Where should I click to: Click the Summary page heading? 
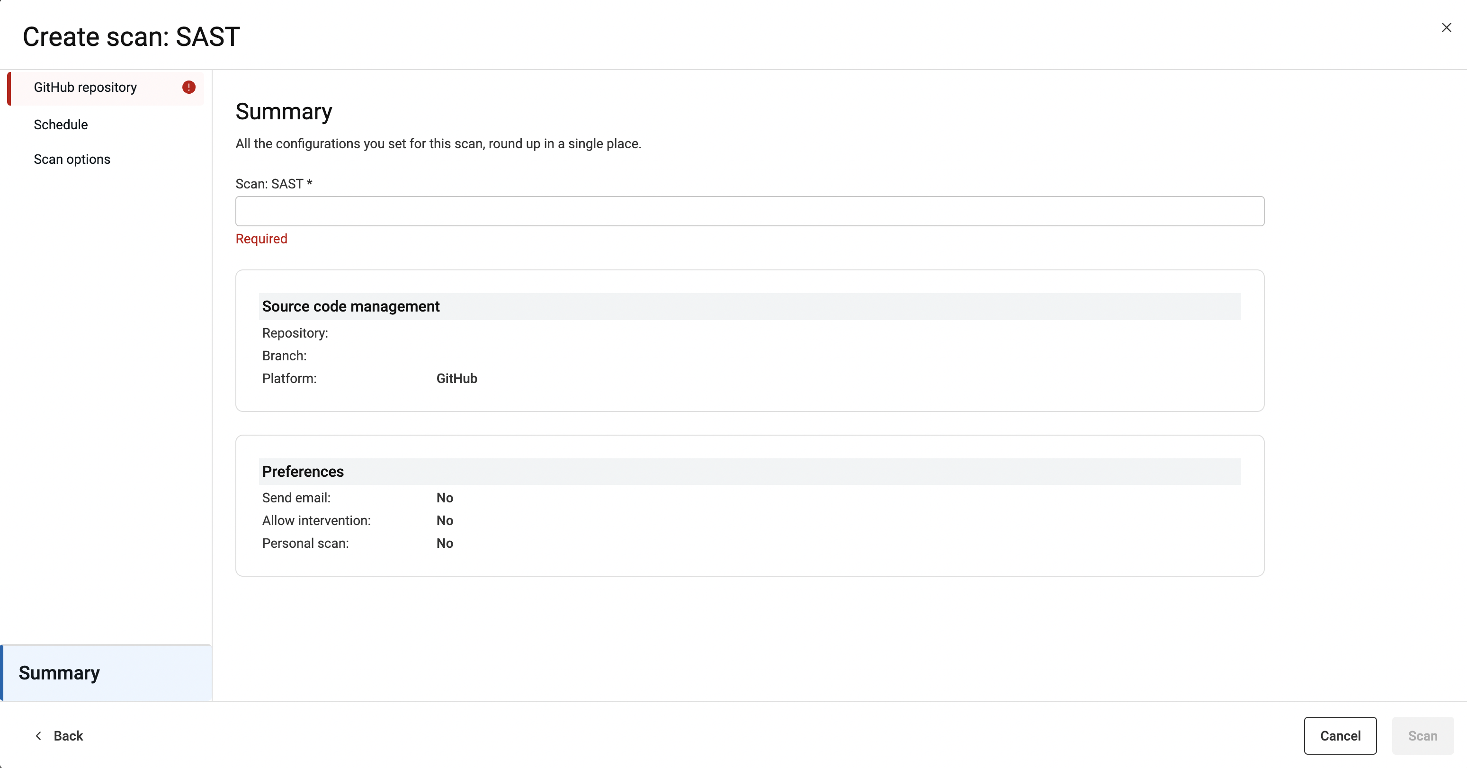pos(284,112)
